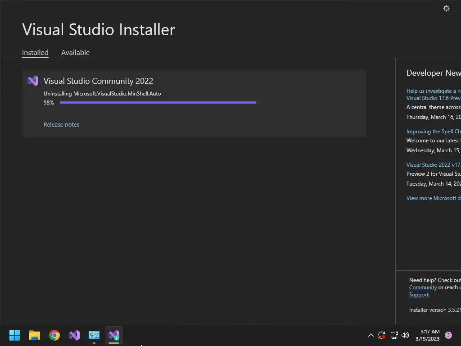Open the theme settings sun icon

(446, 9)
